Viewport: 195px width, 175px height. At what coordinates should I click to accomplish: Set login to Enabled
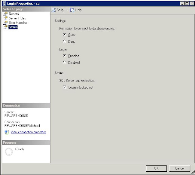point(64,56)
